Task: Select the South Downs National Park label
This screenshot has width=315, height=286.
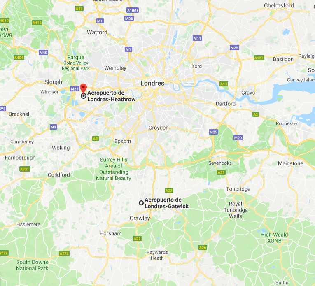Action: (32, 265)
